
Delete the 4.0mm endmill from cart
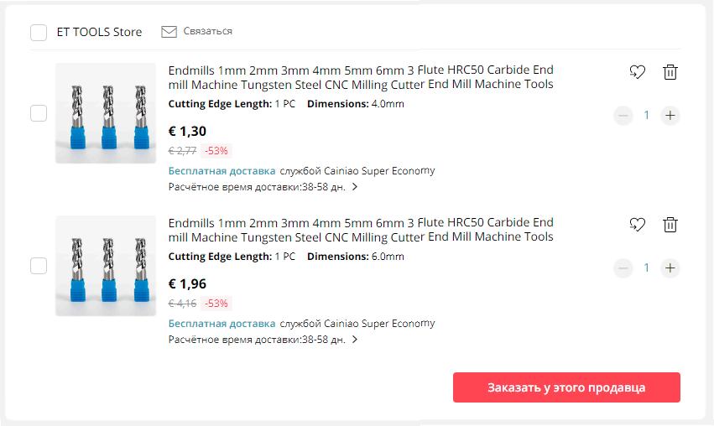coord(670,72)
